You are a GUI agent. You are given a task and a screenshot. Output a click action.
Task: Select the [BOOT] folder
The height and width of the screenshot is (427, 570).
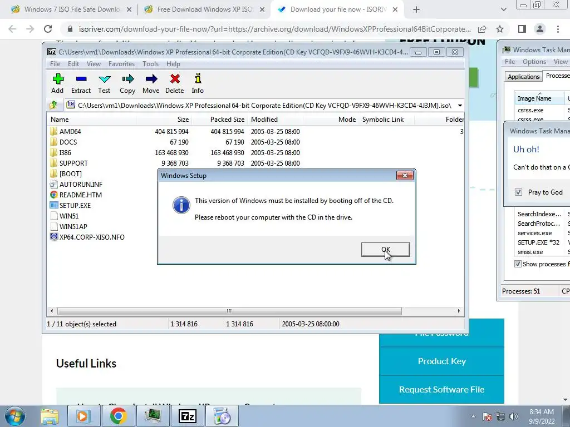click(x=71, y=173)
